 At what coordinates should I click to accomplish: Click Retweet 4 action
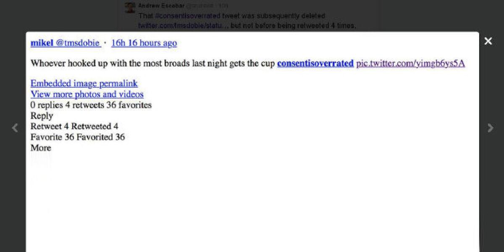[x=50, y=126]
